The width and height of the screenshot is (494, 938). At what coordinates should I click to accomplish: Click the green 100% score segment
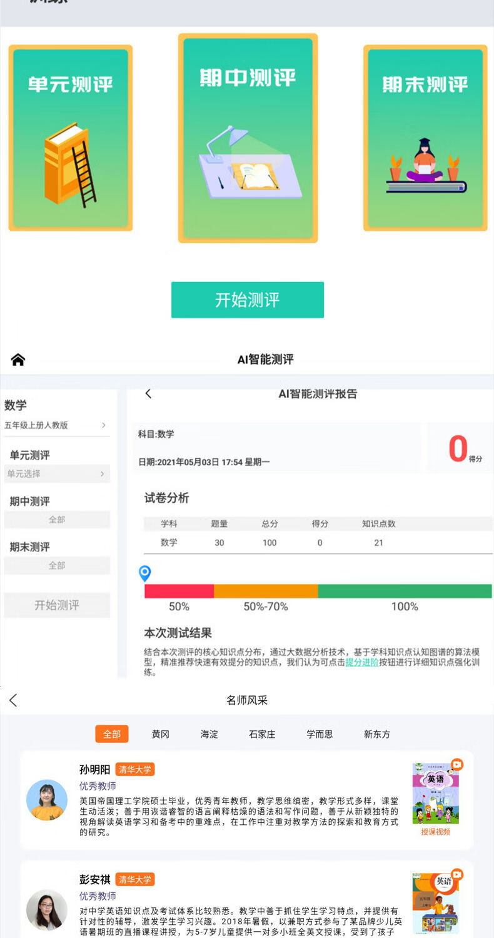(405, 591)
